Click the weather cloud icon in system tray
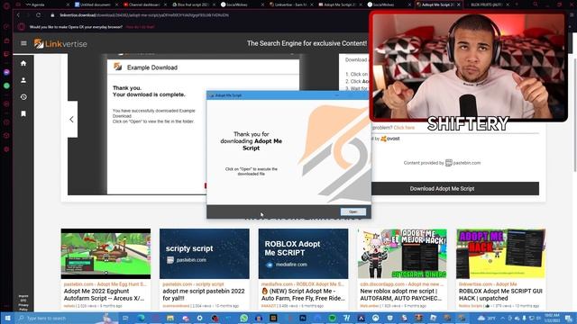This screenshot has height=324, width=577. pos(481,318)
